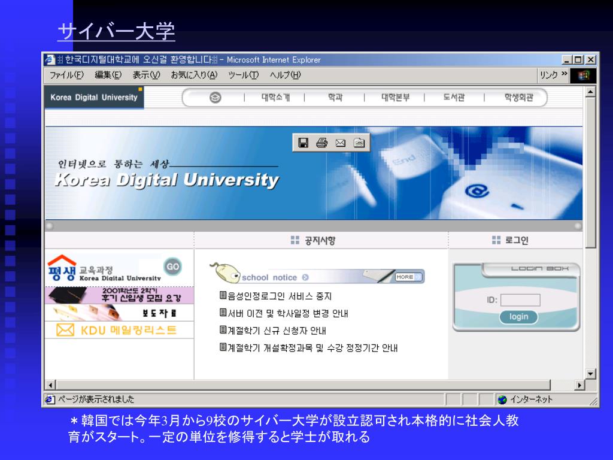613x460 pixels.
Task: Click the サイバー大学 slide title
Action: [117, 31]
